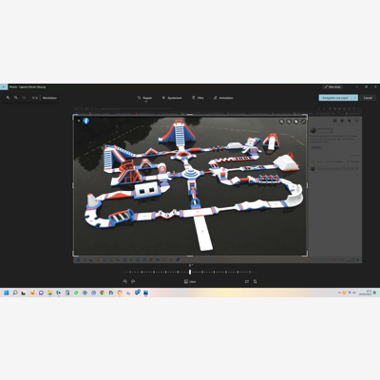This screenshot has height=380, width=380.
Task: Expand the save options dropdown arrow
Action: pos(355,98)
